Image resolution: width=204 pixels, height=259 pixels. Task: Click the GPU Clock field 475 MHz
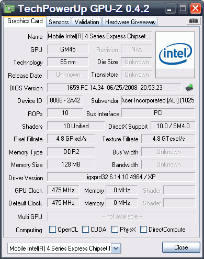click(63, 190)
